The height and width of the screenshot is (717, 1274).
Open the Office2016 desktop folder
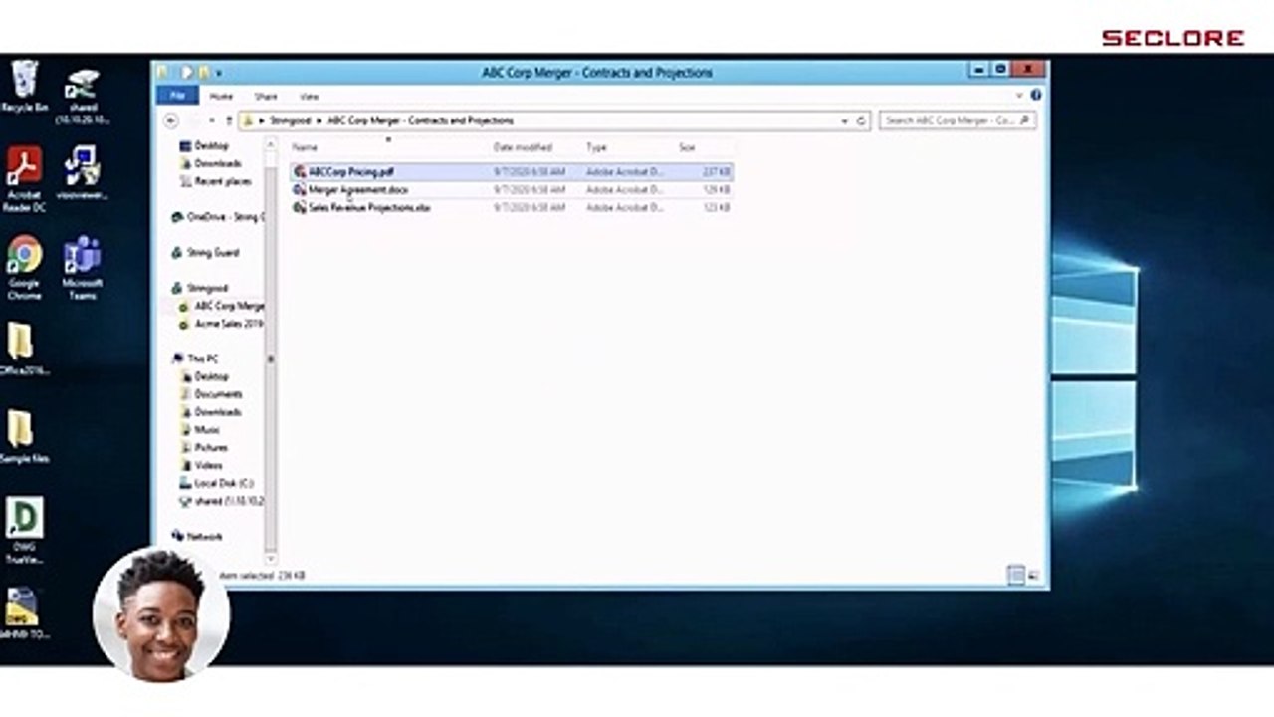point(24,349)
